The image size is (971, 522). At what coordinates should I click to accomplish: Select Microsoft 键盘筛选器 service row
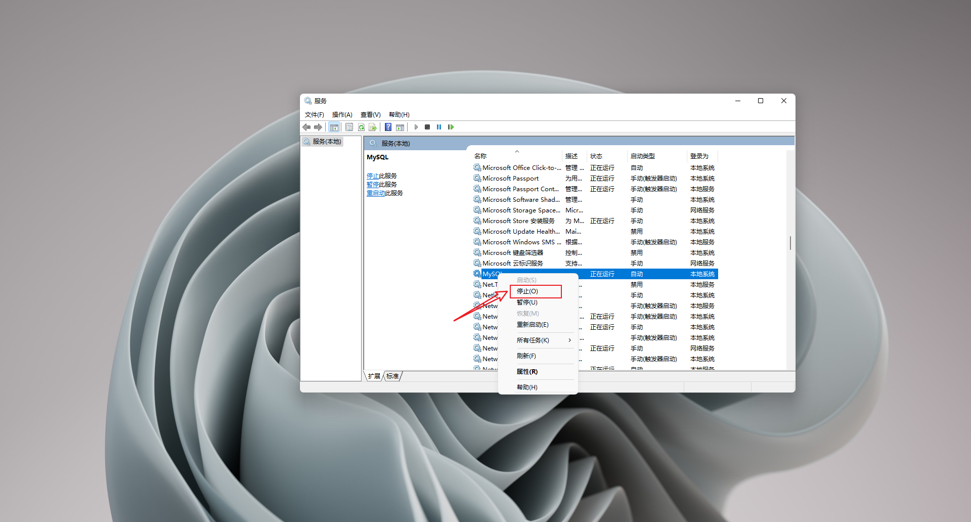click(x=595, y=252)
